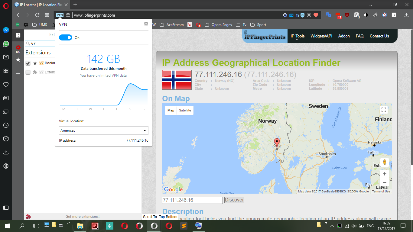Click Terms of Use on map
Screen dimensions: 413x232
click(381, 192)
